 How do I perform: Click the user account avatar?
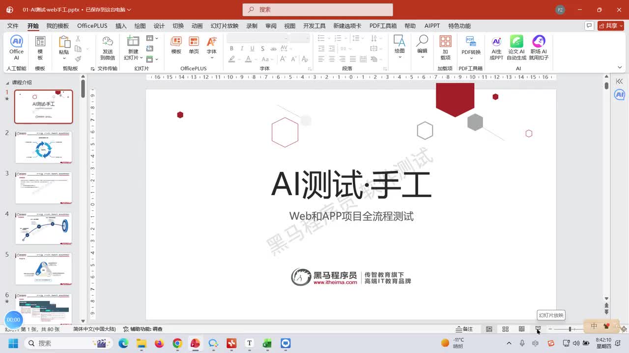pos(560,10)
